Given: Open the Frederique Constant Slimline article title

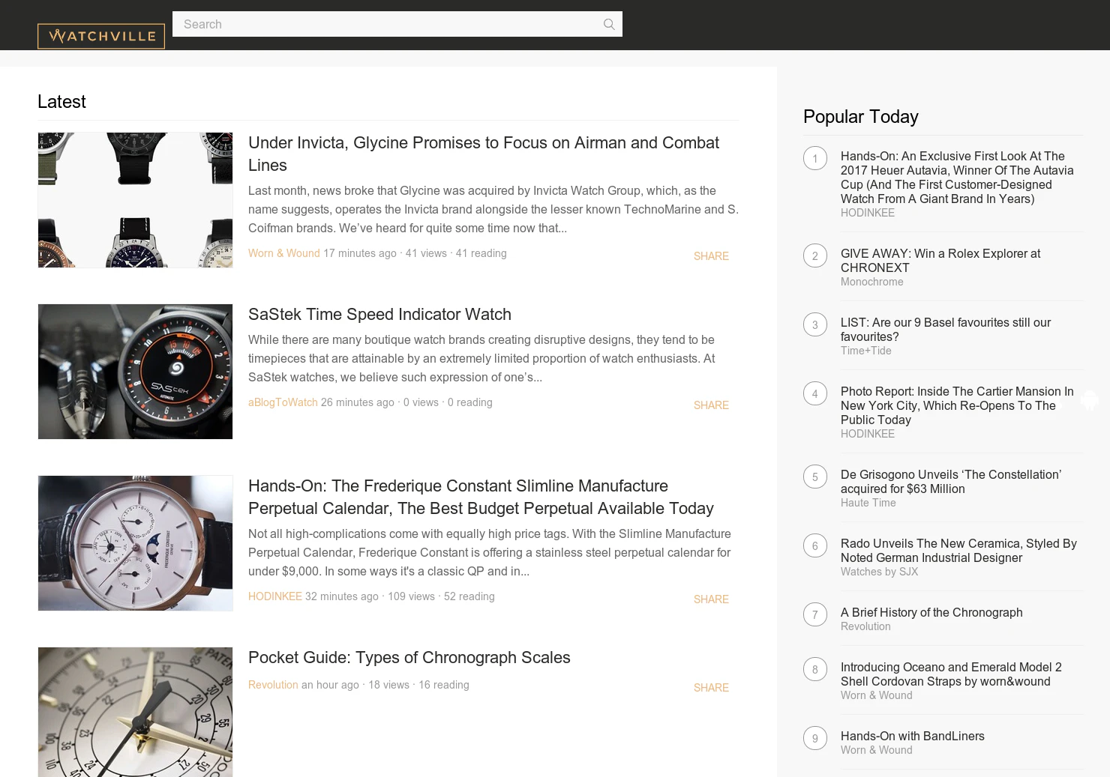Looking at the screenshot, I should click(x=481, y=497).
